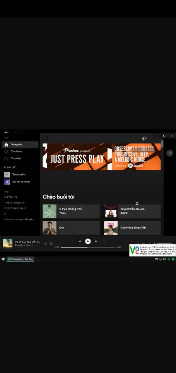The height and width of the screenshot is (373, 176).
Task: Go to Trang chủ home page
Action: [20, 145]
